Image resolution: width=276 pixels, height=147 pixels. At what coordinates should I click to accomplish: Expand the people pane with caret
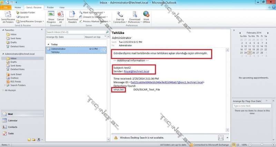coord(227,138)
